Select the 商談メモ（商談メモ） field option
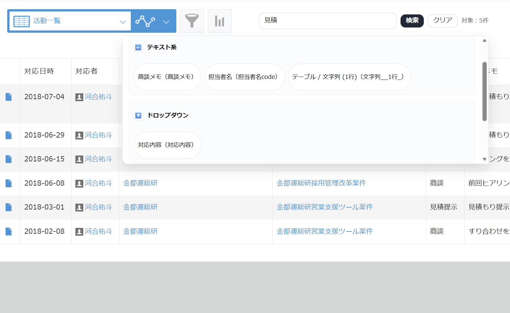This screenshot has width=510, height=313. pos(167,77)
